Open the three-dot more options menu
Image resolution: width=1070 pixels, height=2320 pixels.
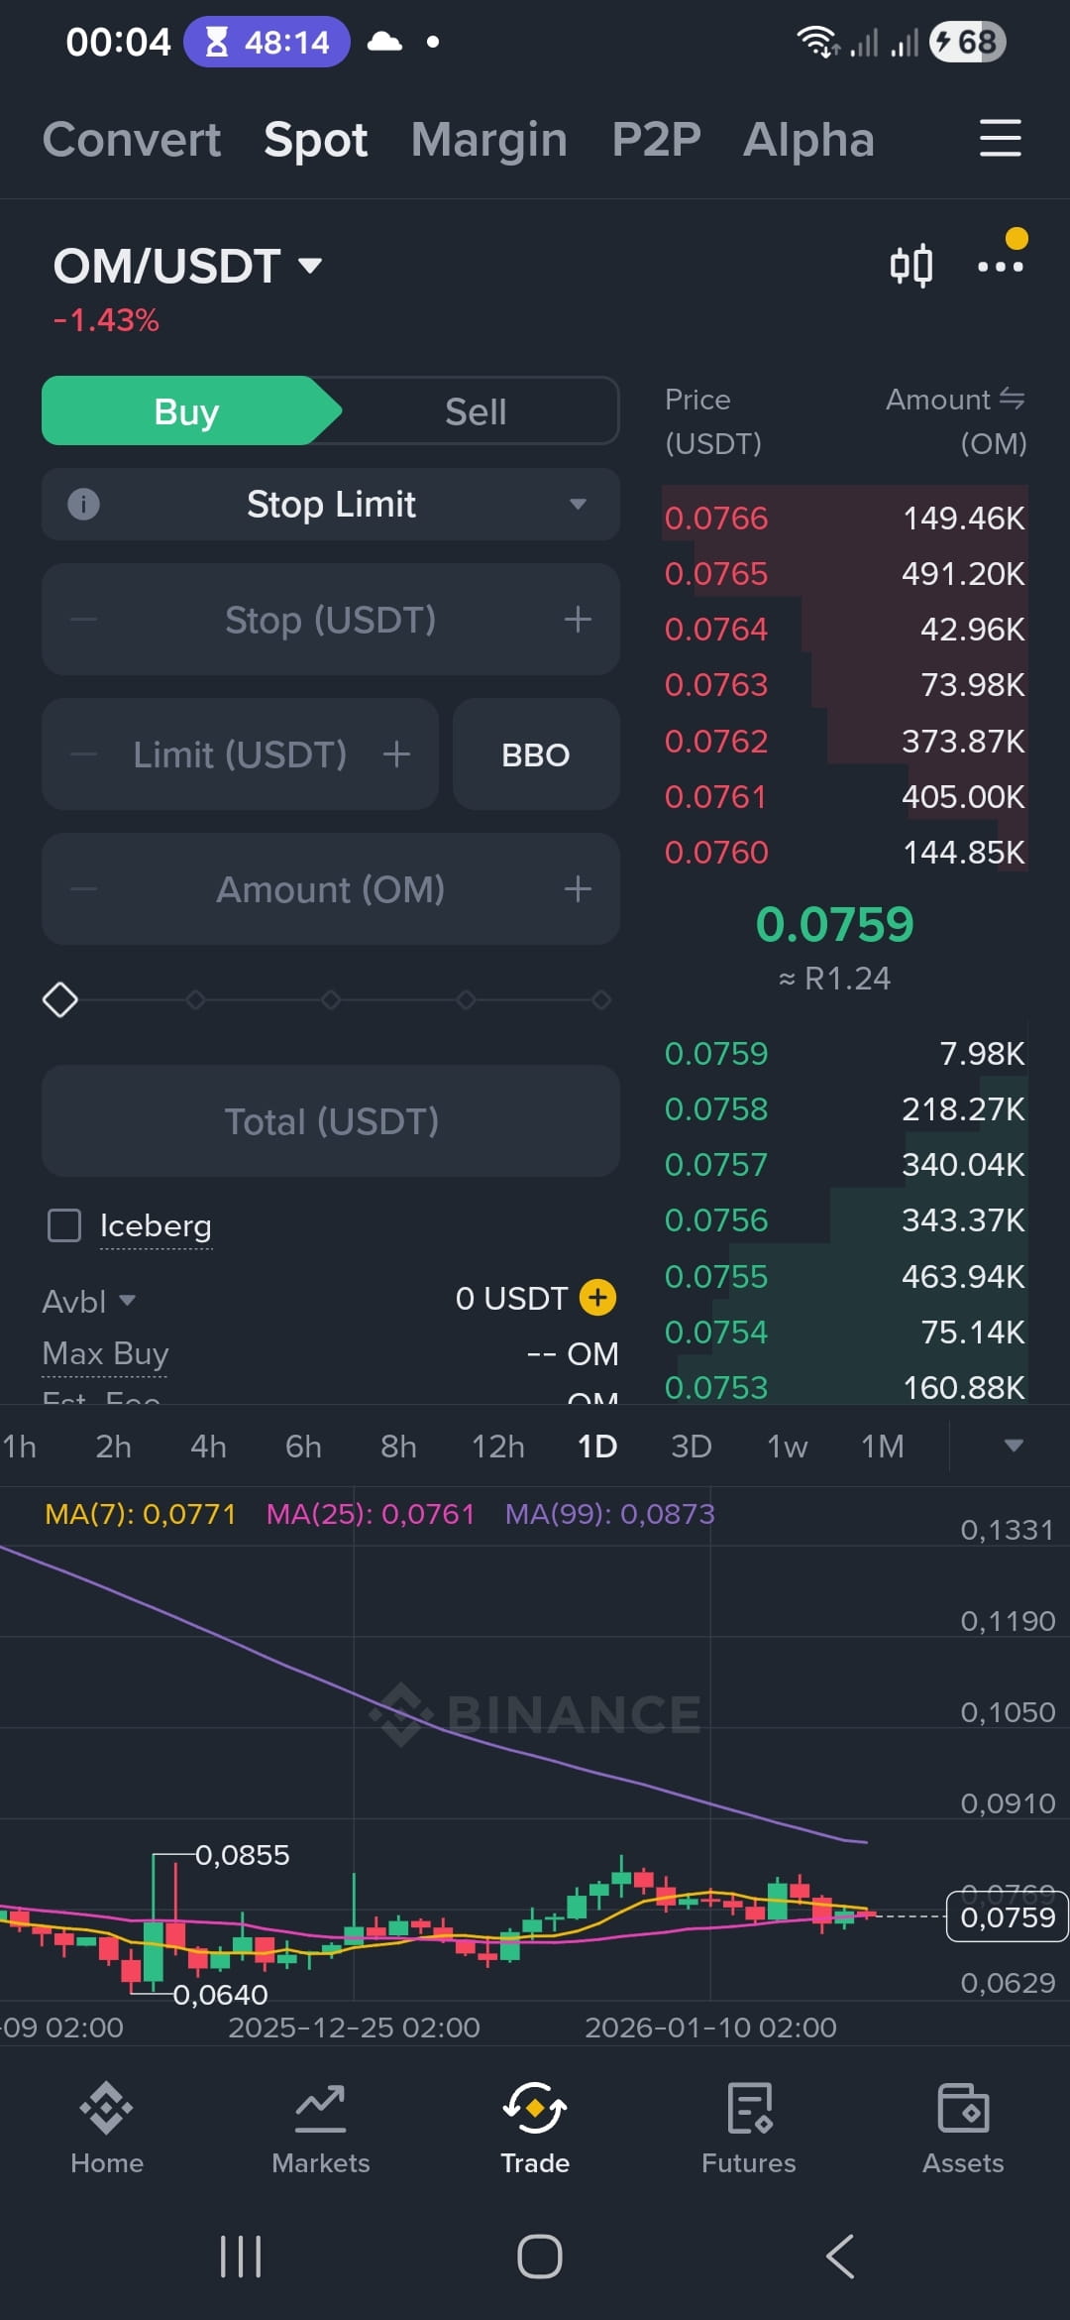[1001, 266]
